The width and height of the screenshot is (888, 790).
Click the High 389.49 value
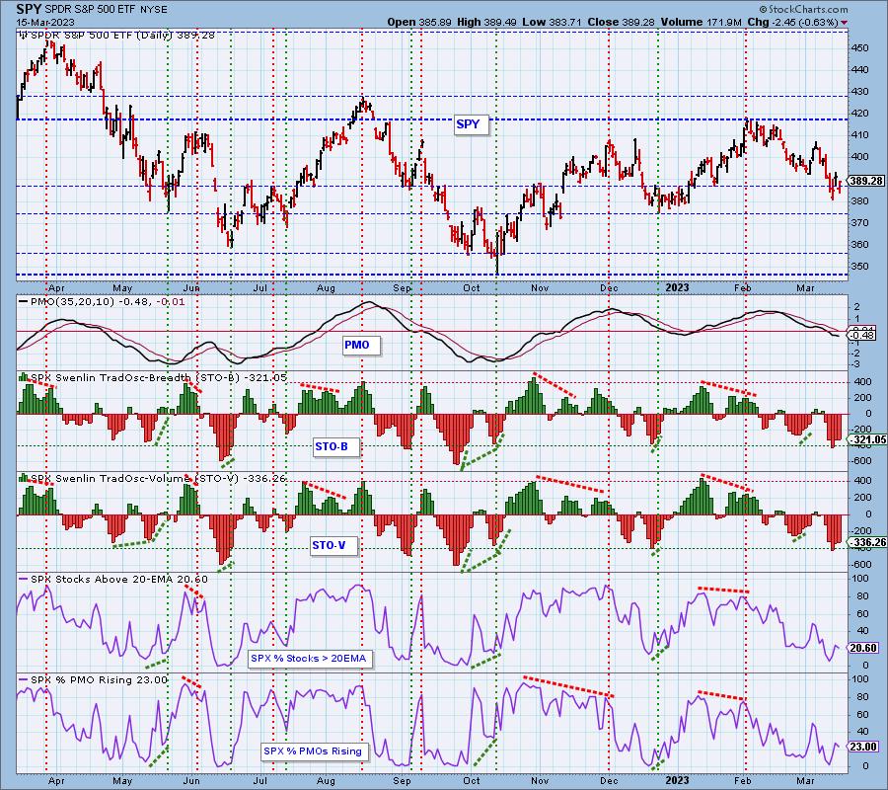(485, 22)
